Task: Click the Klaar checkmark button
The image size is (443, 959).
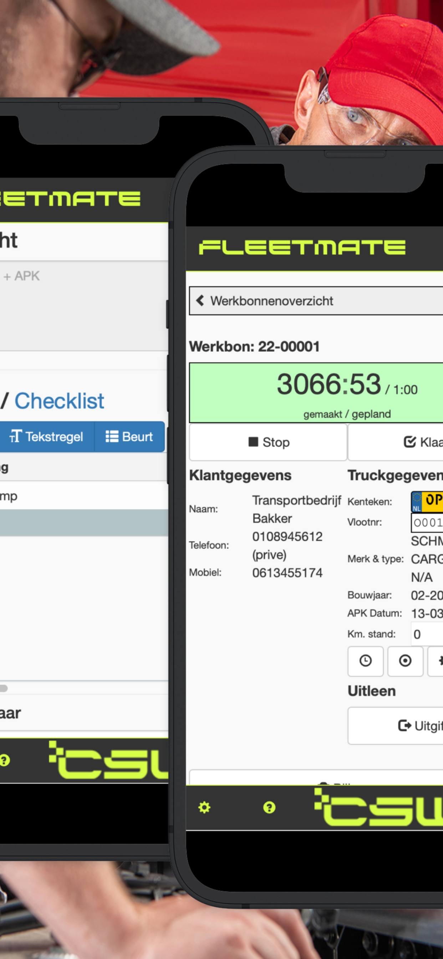Action: (x=395, y=442)
